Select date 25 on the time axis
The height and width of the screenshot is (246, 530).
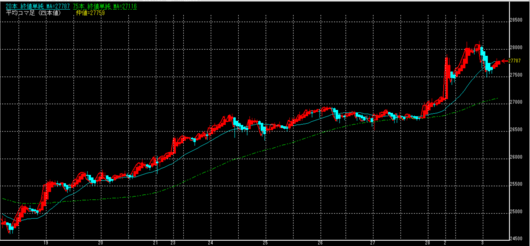(x=265, y=242)
